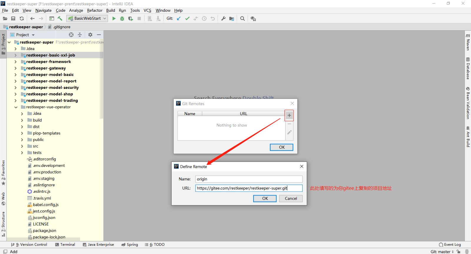Expand restkeeper-basic-xxl-job module
This screenshot has height=254, width=471.
[x=16, y=55]
